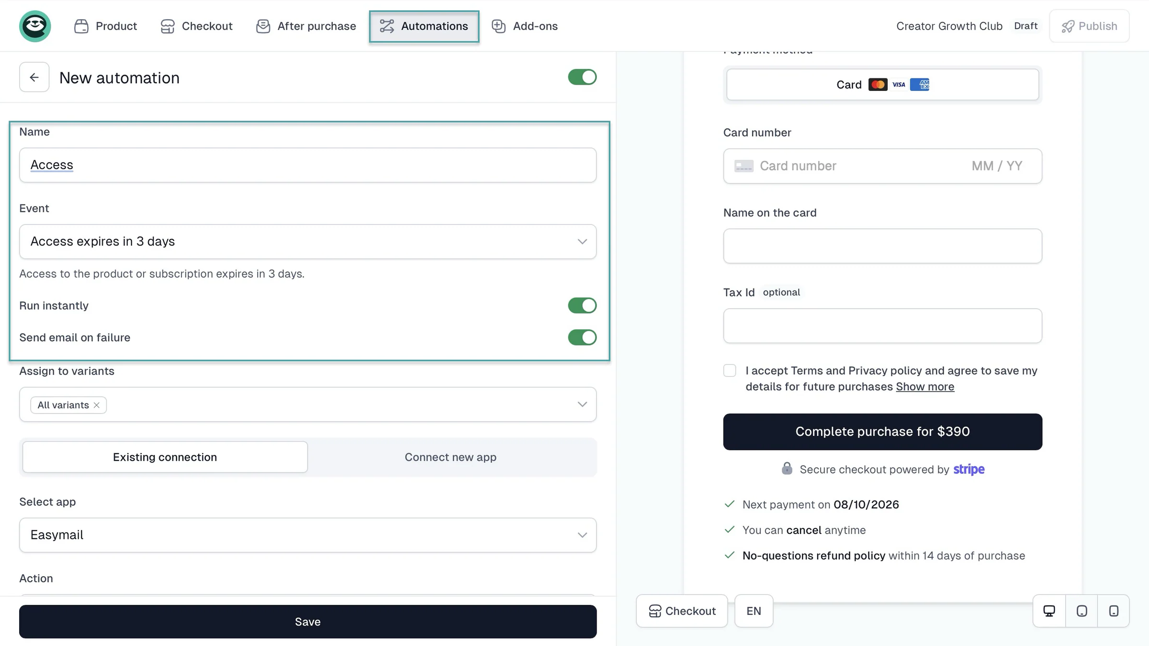The width and height of the screenshot is (1149, 646).
Task: Open the Select app dropdown showing Easymail
Action: (308, 535)
